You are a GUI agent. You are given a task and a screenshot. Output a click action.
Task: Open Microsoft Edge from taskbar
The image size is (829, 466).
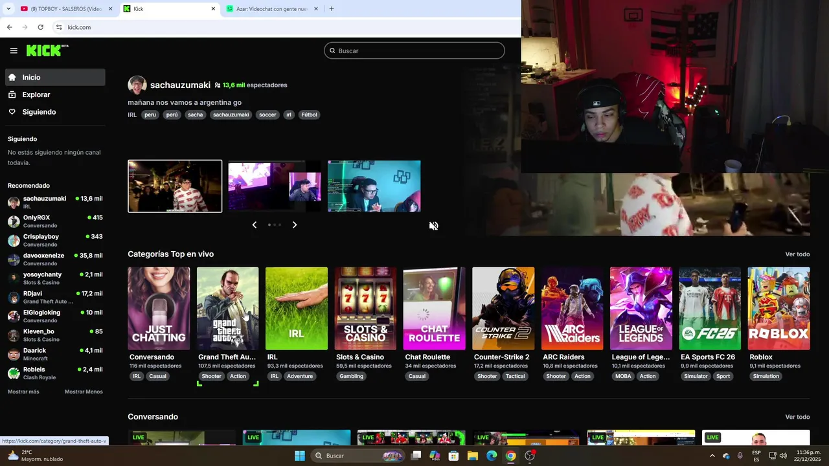coord(492,456)
